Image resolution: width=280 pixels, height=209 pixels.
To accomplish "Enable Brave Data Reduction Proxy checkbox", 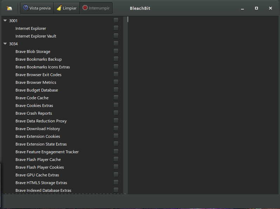I will [x=116, y=121].
